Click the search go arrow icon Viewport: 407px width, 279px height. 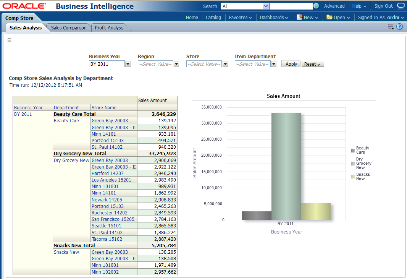(x=316, y=6)
